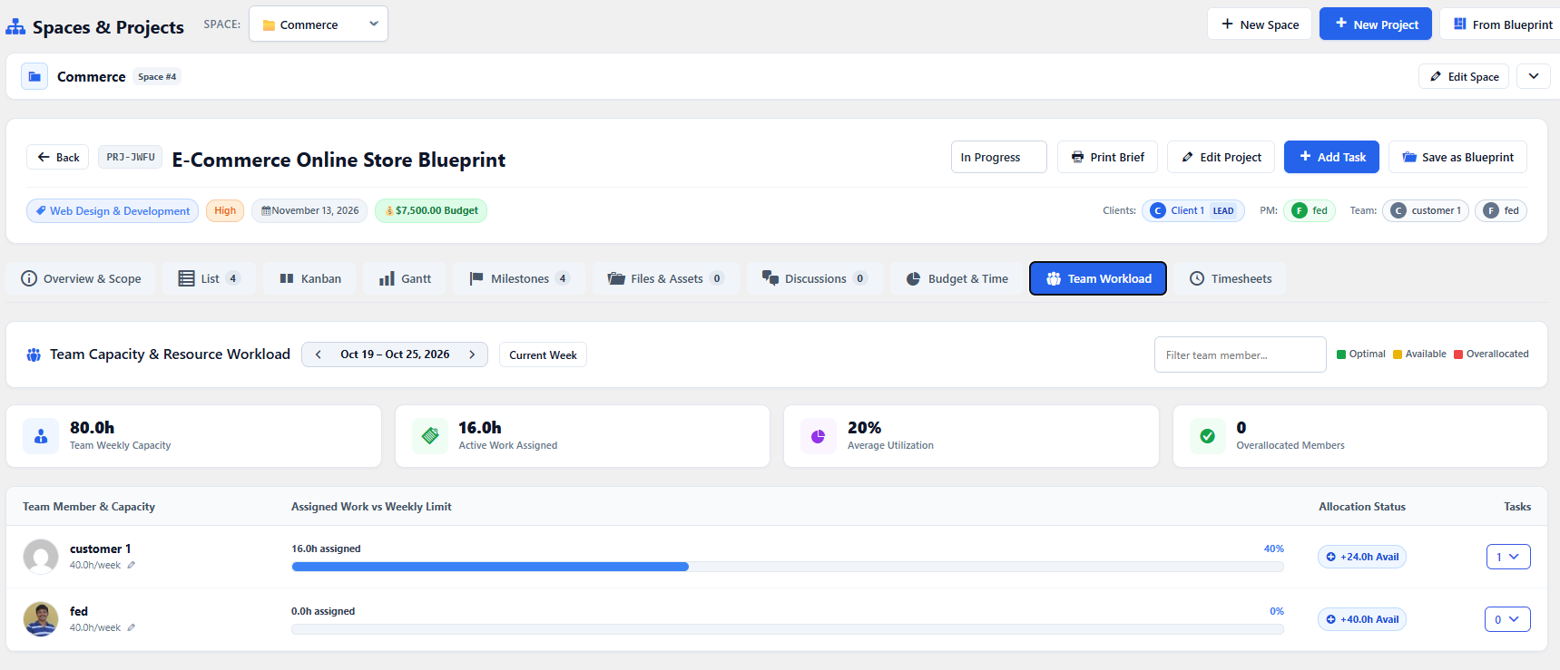Click the From Blueprint button
Viewport: 1560px width, 670px height.
tap(1502, 24)
